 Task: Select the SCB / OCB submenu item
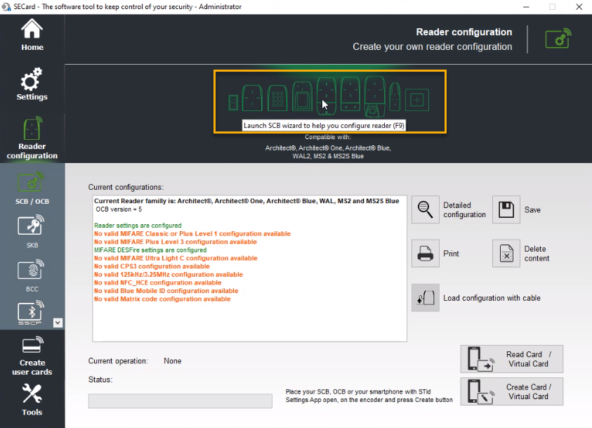pyautogui.click(x=32, y=188)
